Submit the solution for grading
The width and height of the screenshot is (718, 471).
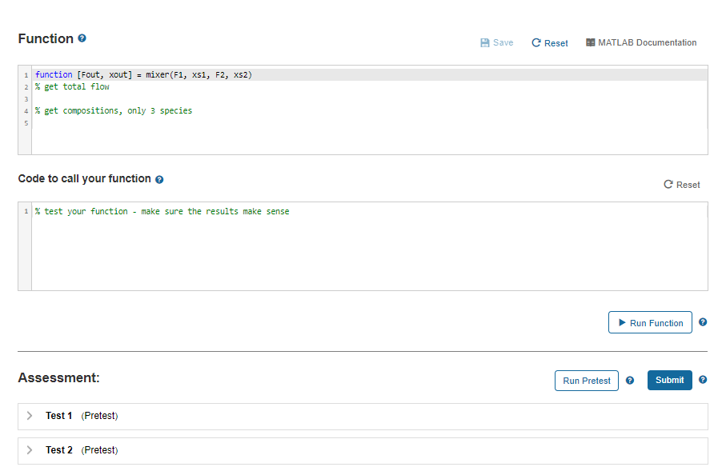(669, 380)
